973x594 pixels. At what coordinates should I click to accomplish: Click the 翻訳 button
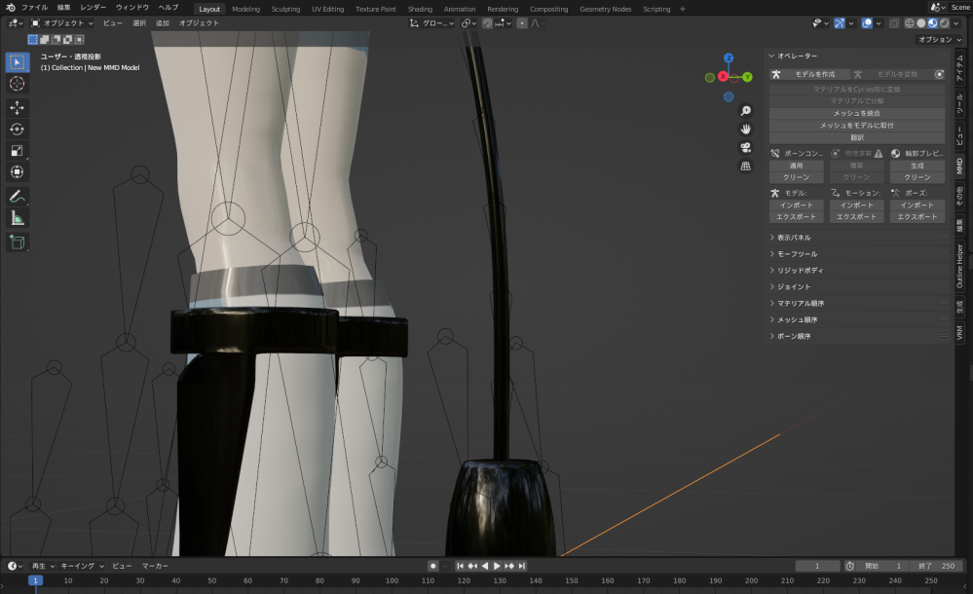click(x=857, y=137)
